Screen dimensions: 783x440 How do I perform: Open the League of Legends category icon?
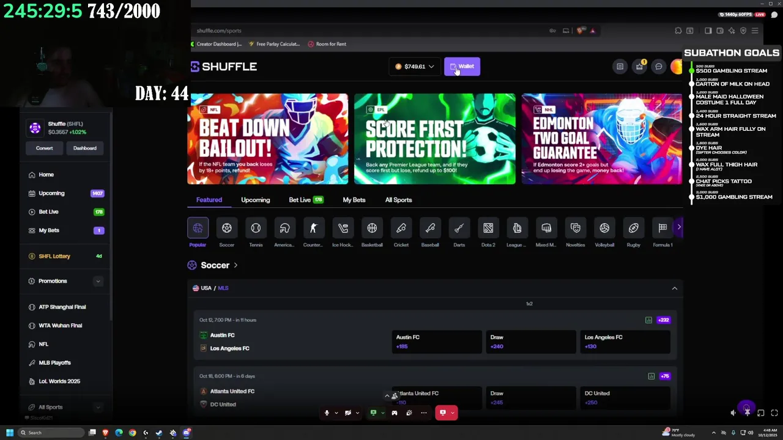tap(517, 228)
